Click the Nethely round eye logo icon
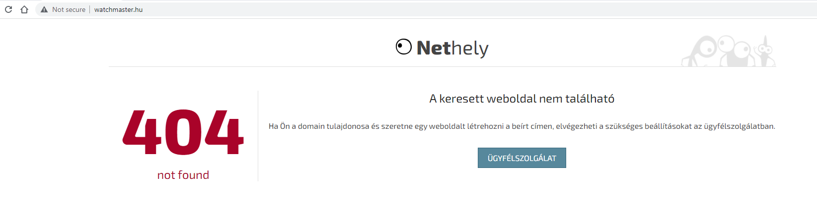 pos(404,47)
